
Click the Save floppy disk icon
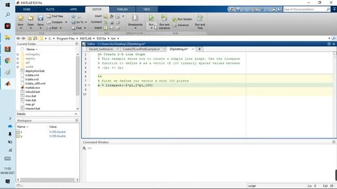pos(41,18)
